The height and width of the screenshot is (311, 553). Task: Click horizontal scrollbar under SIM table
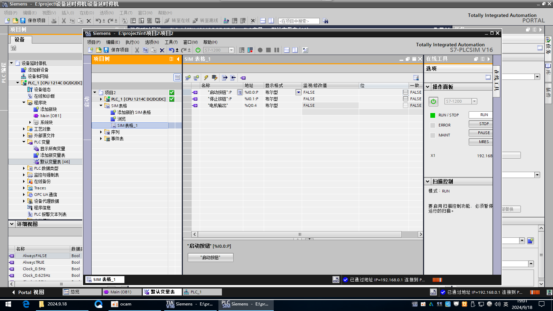[x=299, y=234]
